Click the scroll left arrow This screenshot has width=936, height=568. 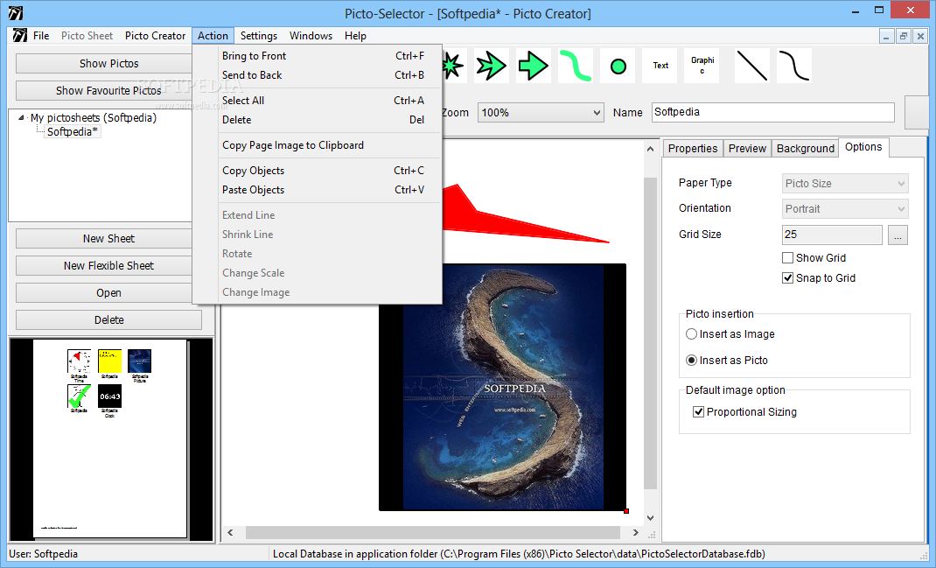tap(230, 532)
